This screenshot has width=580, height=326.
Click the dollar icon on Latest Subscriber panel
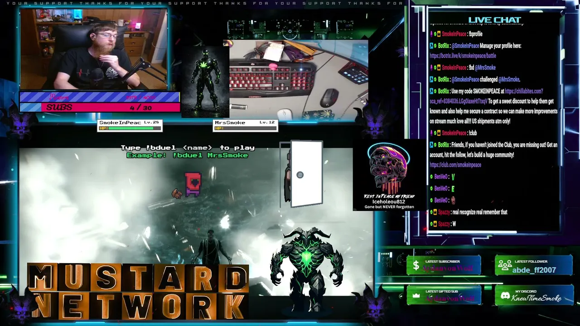(416, 266)
